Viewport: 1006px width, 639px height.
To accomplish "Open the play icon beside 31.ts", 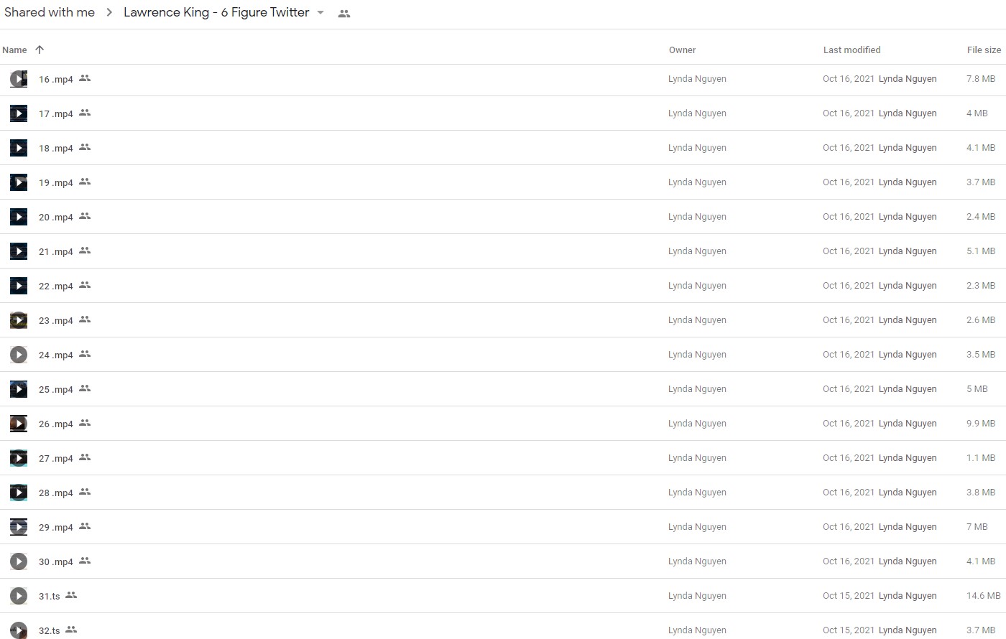I will [19, 596].
